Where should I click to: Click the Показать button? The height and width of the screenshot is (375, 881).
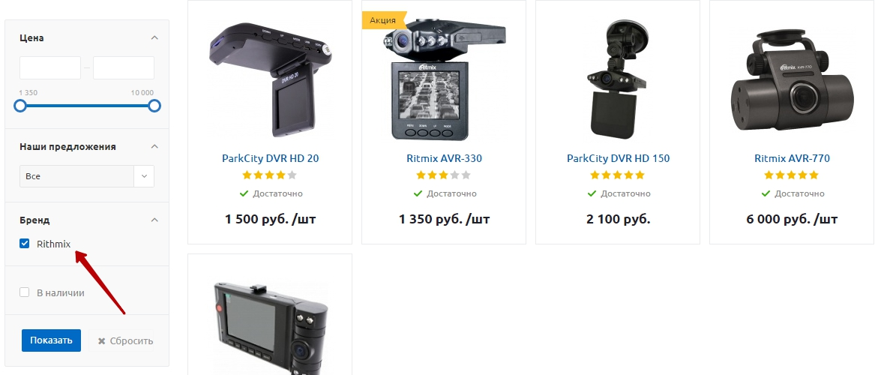51,340
